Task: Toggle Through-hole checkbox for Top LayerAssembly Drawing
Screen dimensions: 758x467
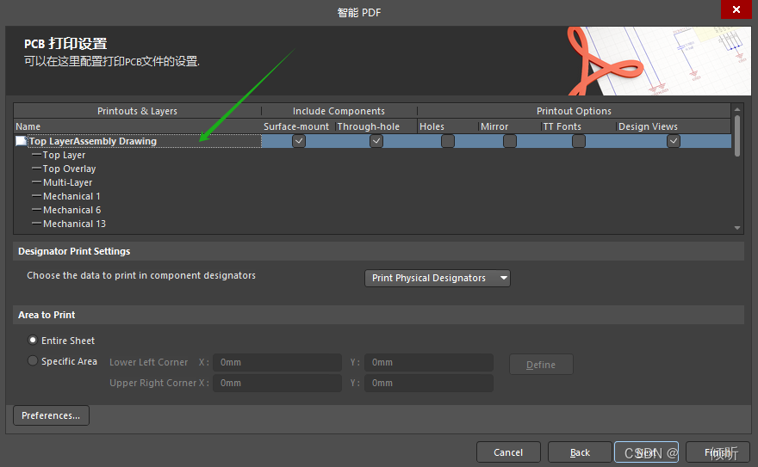Action: (376, 141)
